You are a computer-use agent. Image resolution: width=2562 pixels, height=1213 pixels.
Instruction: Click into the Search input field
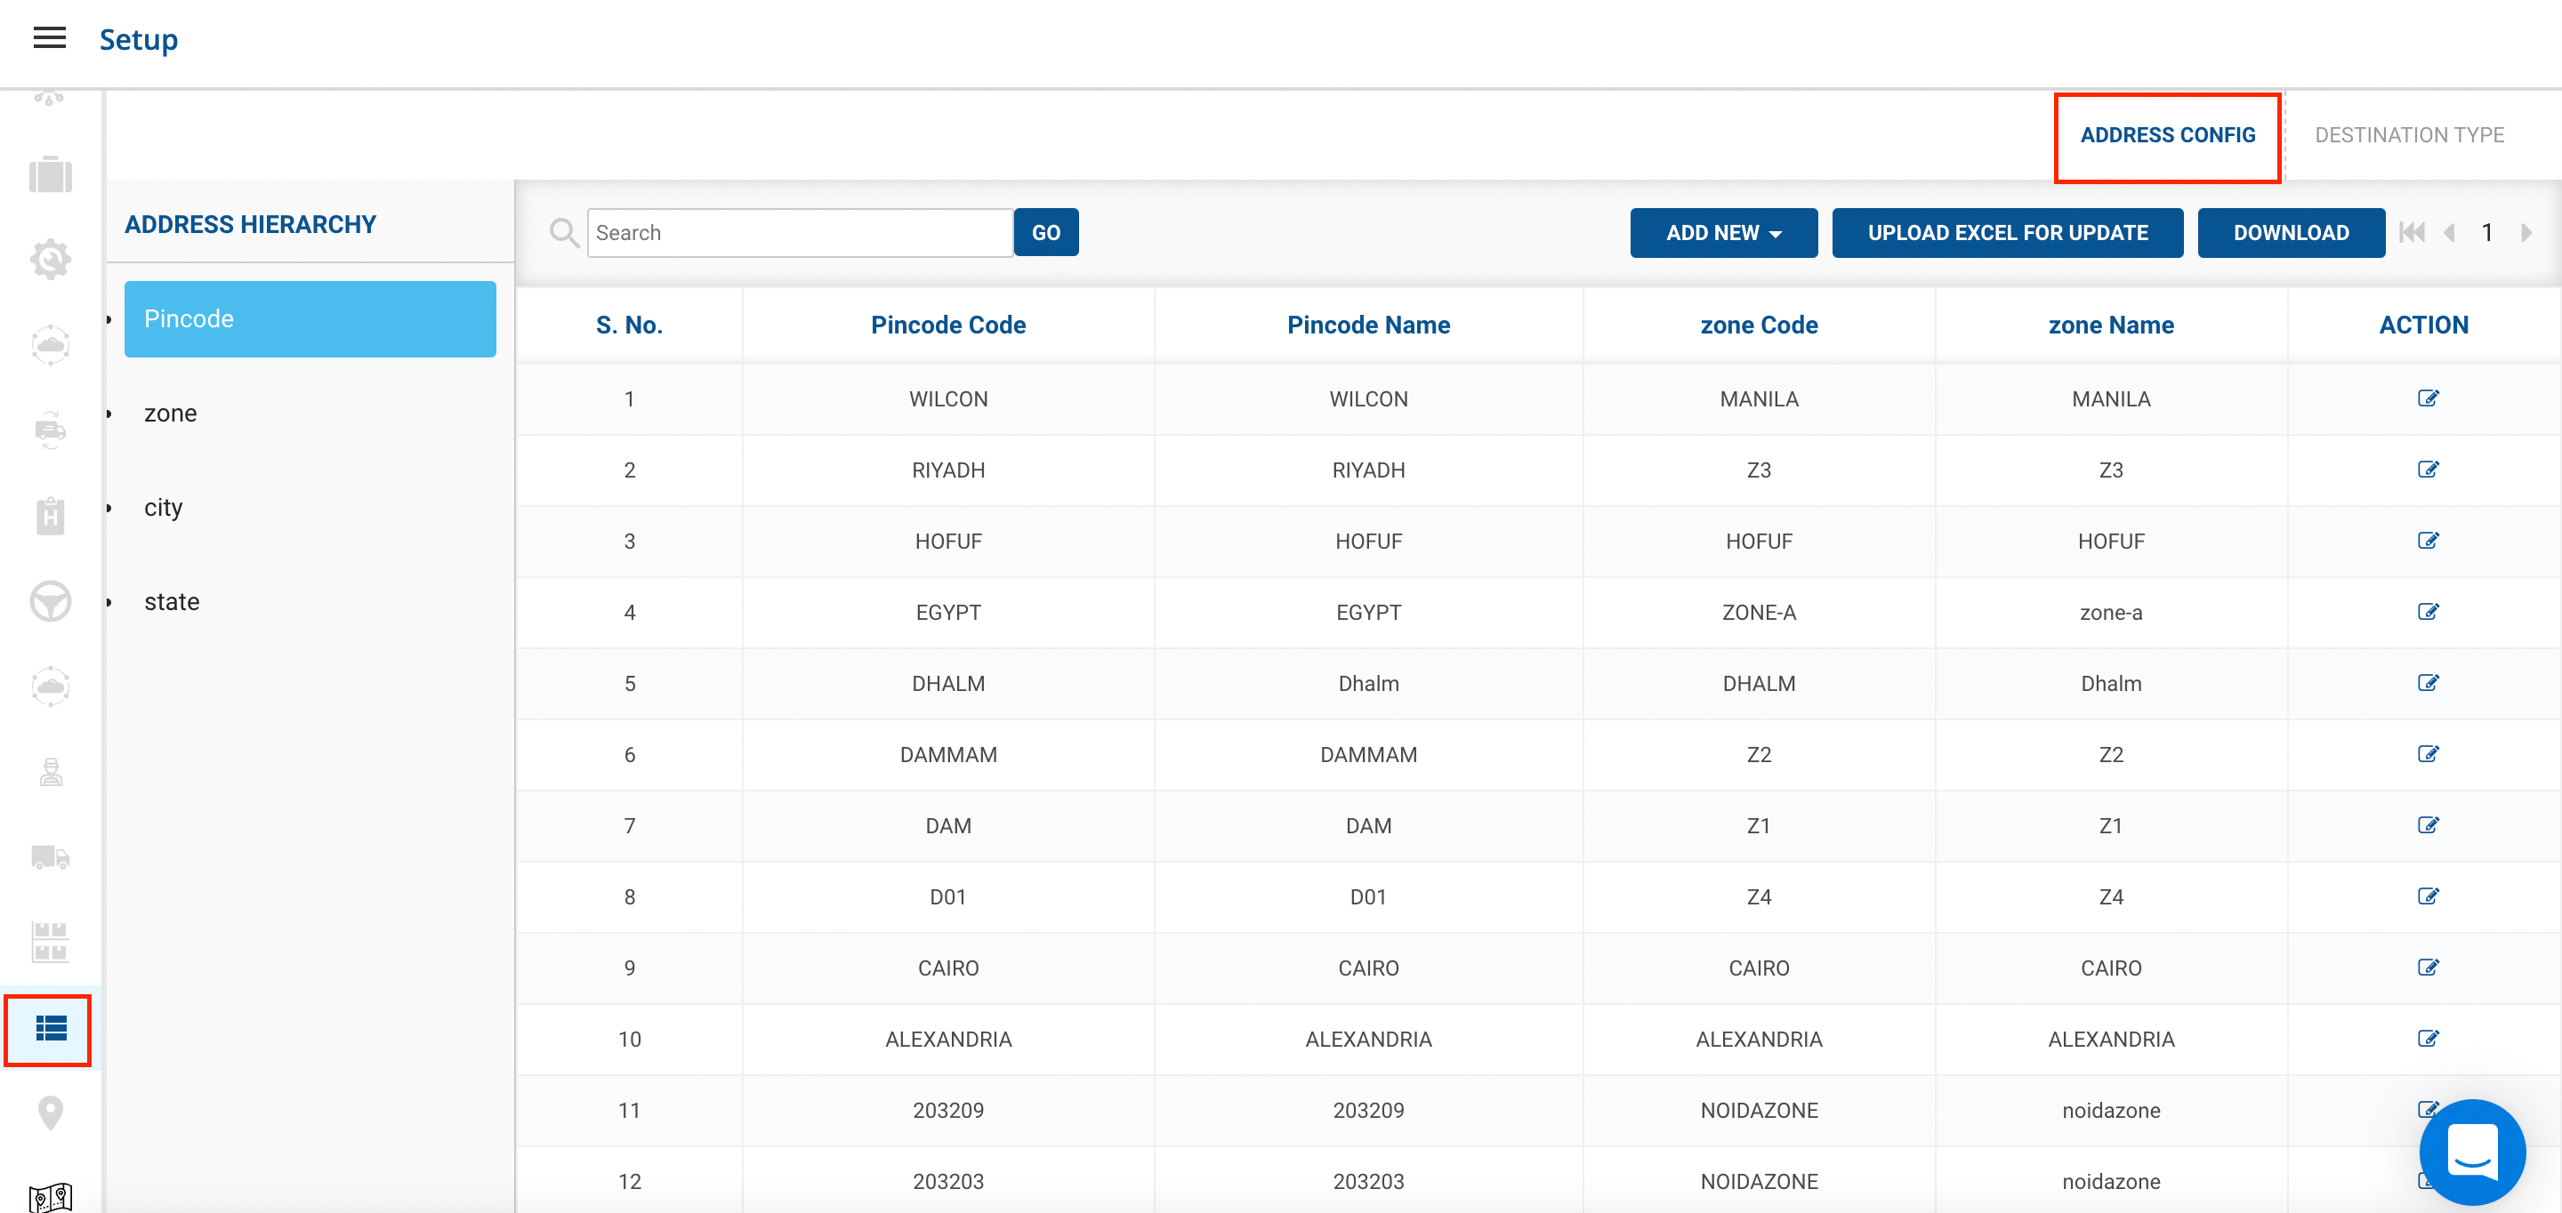click(x=799, y=233)
